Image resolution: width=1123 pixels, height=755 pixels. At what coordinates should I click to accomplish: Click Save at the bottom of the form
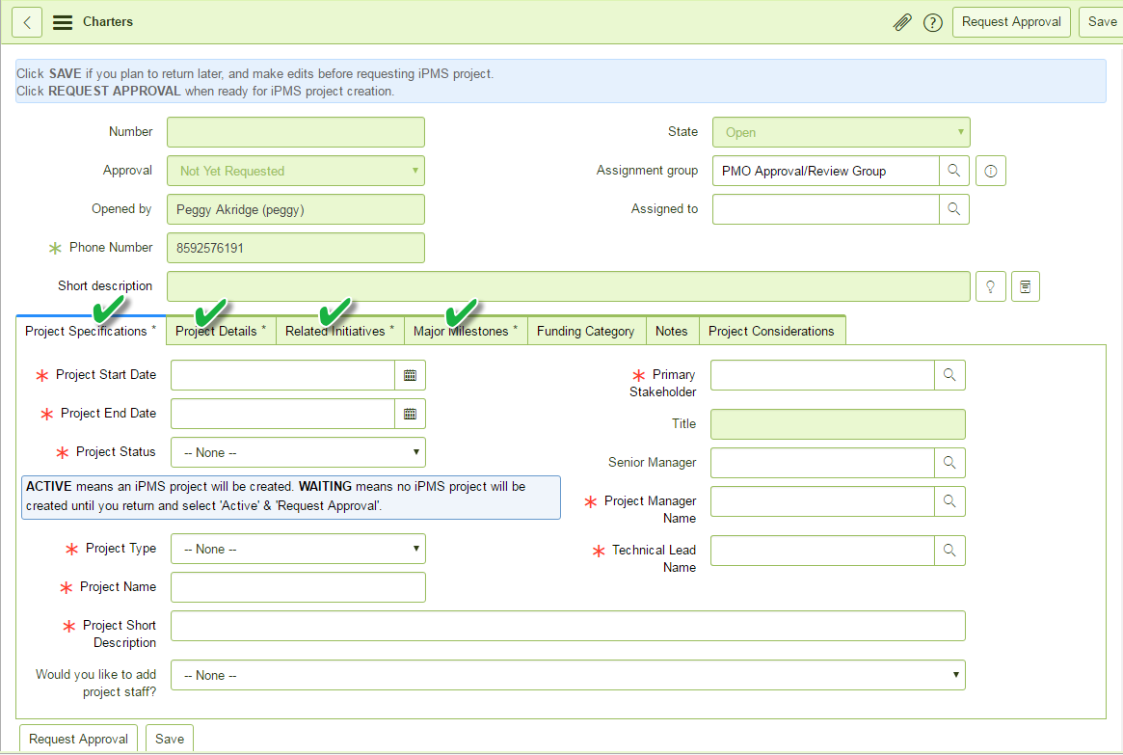tap(169, 738)
